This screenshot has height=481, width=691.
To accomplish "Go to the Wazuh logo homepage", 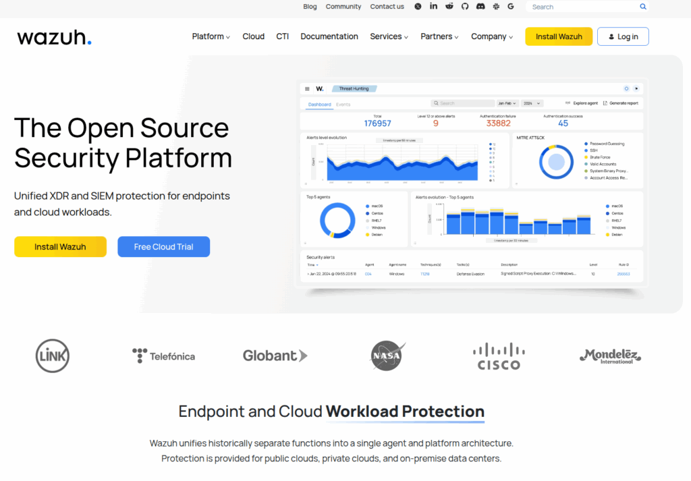I will click(54, 37).
